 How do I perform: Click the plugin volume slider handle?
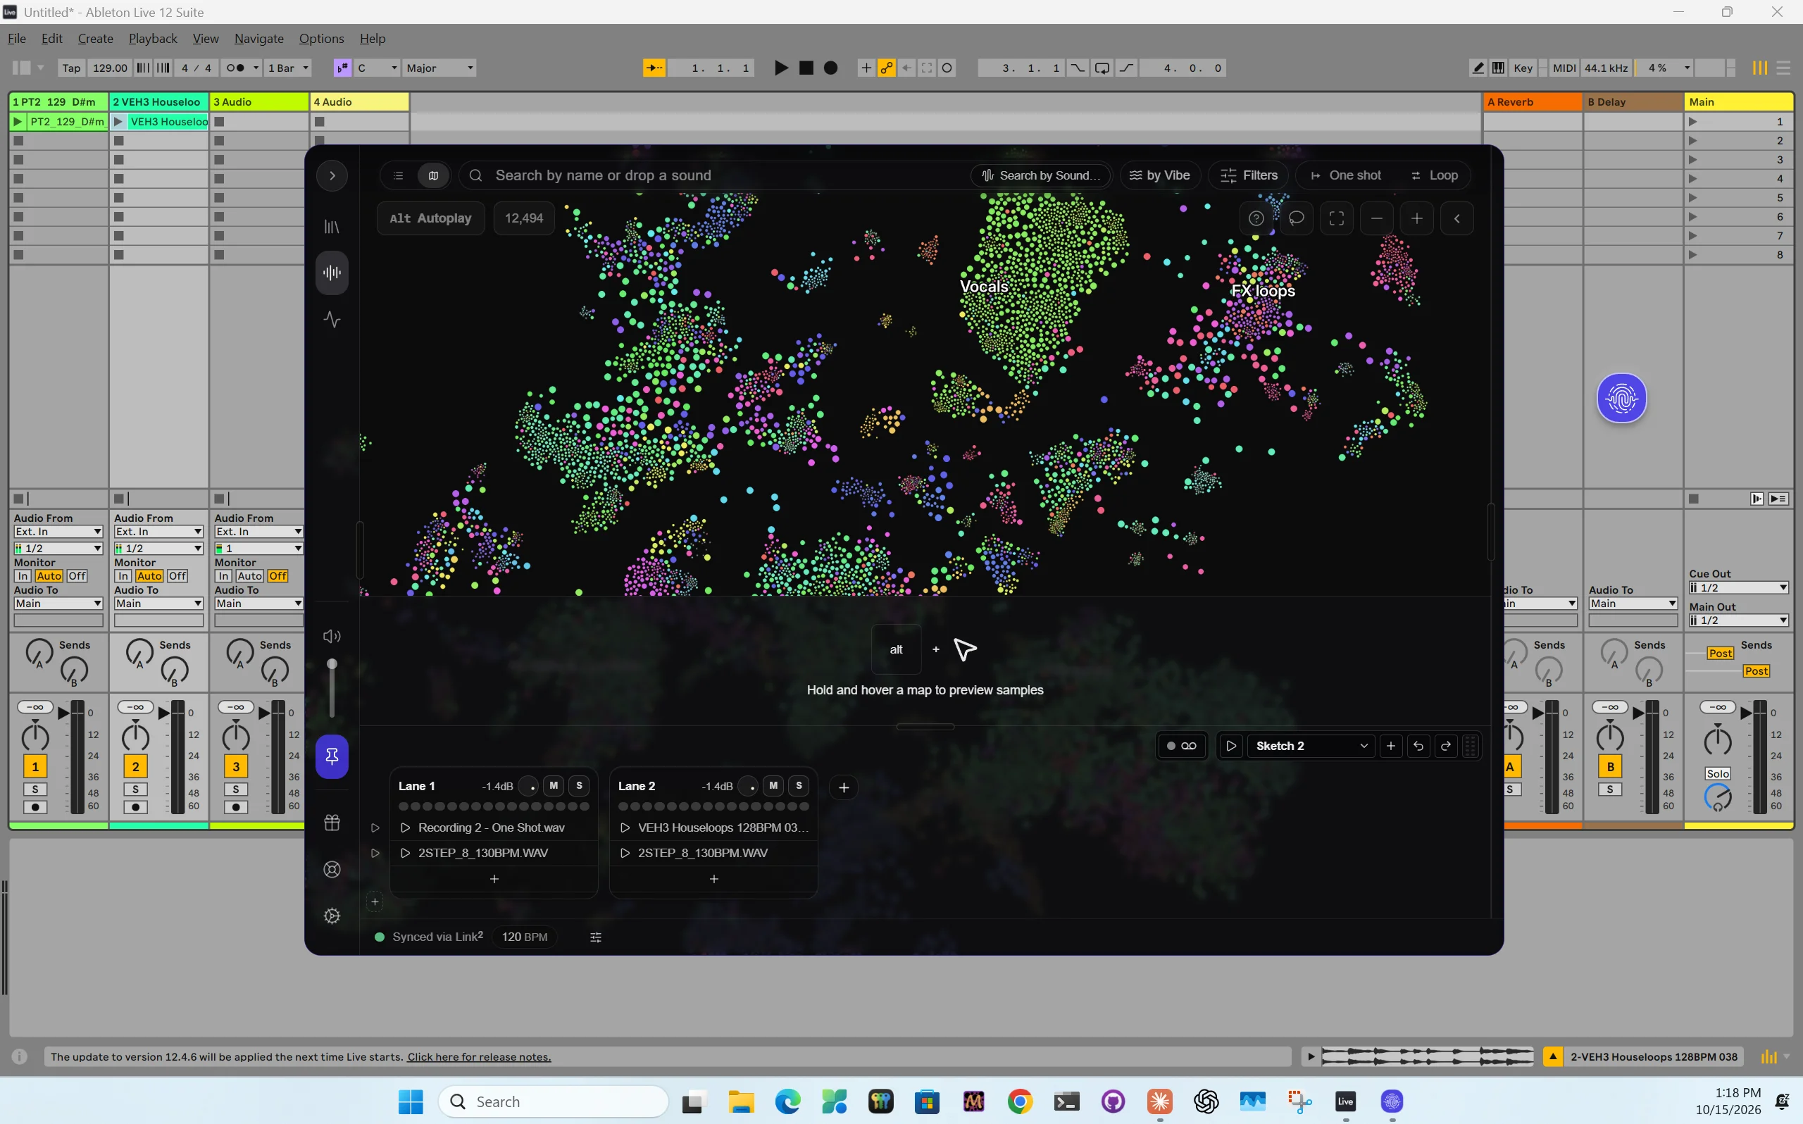click(332, 663)
